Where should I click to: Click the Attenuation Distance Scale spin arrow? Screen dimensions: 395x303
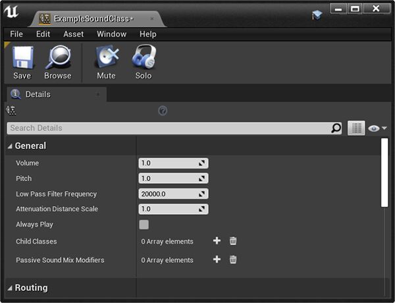coord(201,209)
